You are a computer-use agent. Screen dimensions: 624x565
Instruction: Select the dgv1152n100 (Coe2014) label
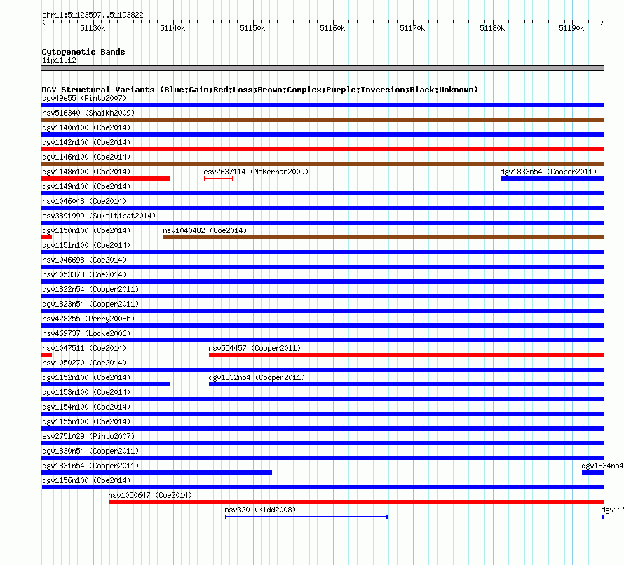[x=86, y=377]
